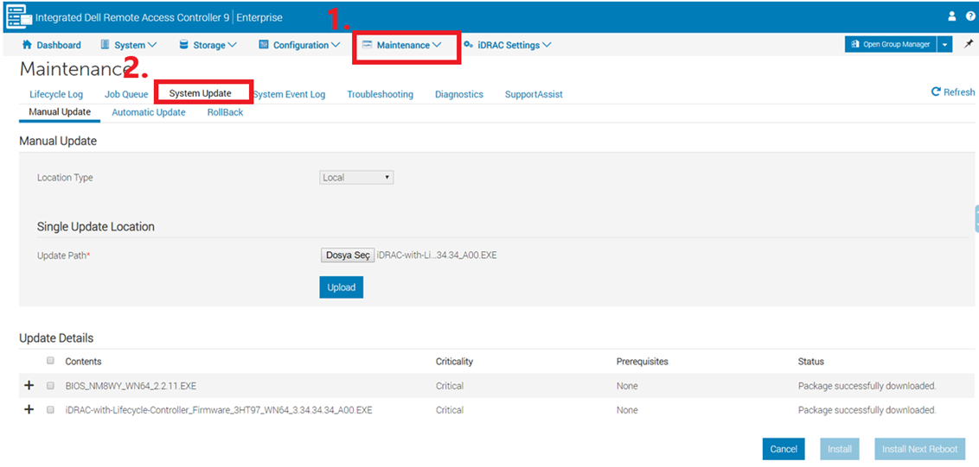This screenshot has width=979, height=467.
Task: Open the Troubleshooting tab
Action: (381, 94)
